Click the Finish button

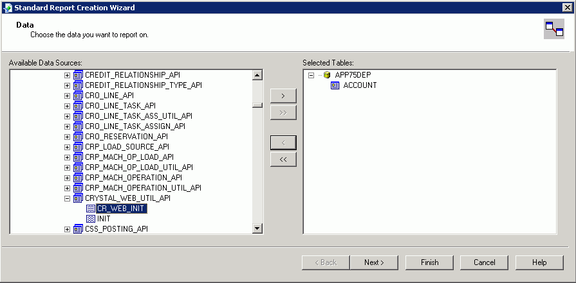pos(429,262)
